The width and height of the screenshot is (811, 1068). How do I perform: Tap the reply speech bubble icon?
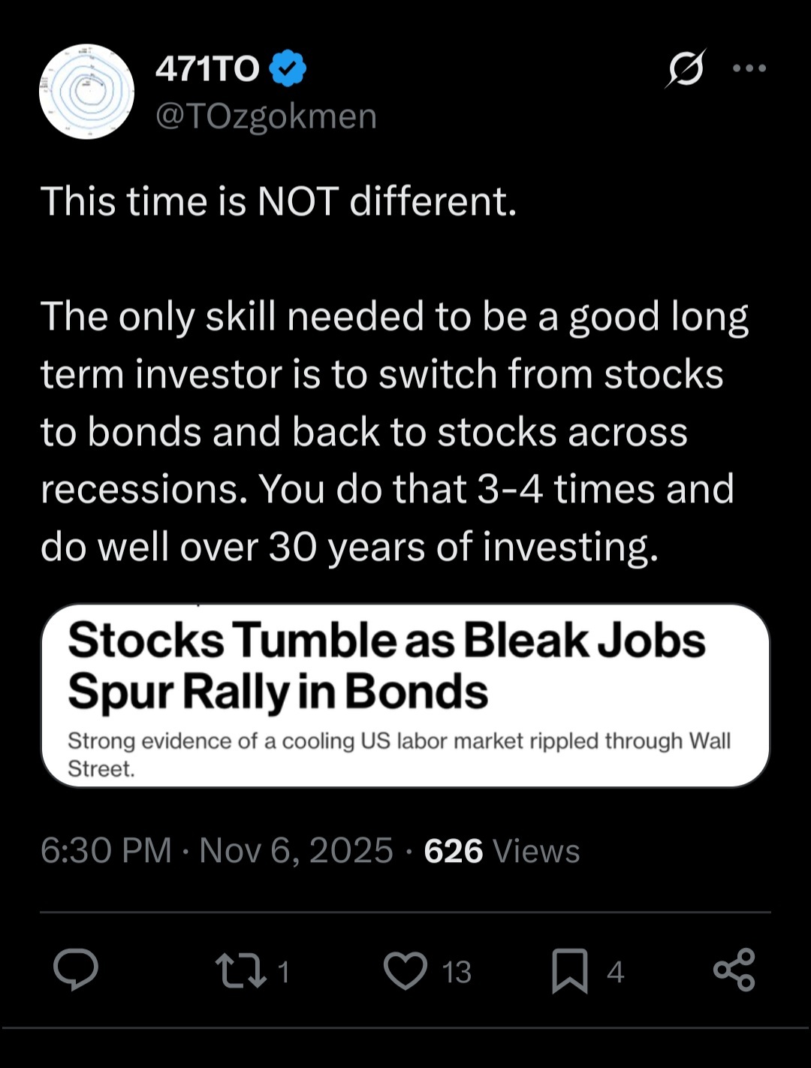pos(76,970)
